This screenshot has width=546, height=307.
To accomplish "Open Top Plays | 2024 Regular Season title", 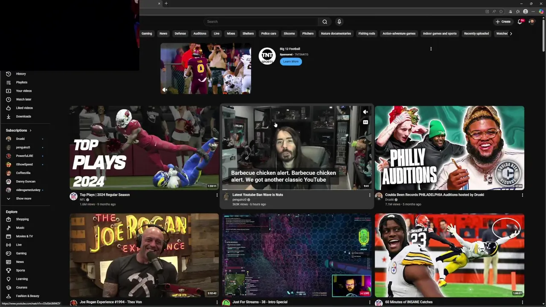I will (105, 195).
